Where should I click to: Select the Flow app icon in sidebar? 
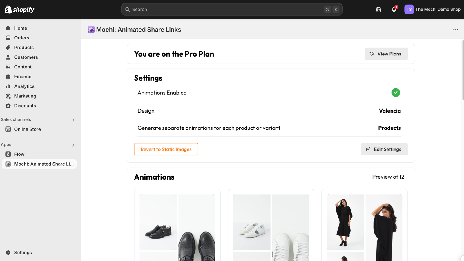pos(8,154)
